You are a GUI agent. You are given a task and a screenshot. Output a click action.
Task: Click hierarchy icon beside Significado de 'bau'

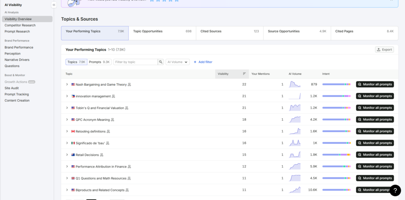[x=108, y=143]
